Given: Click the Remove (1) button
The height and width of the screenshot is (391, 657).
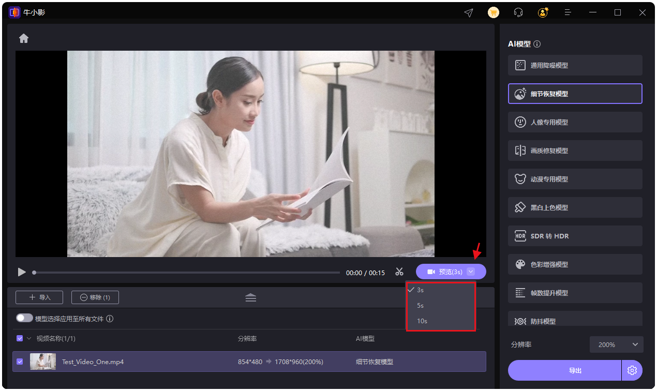Looking at the screenshot, I should [x=95, y=297].
